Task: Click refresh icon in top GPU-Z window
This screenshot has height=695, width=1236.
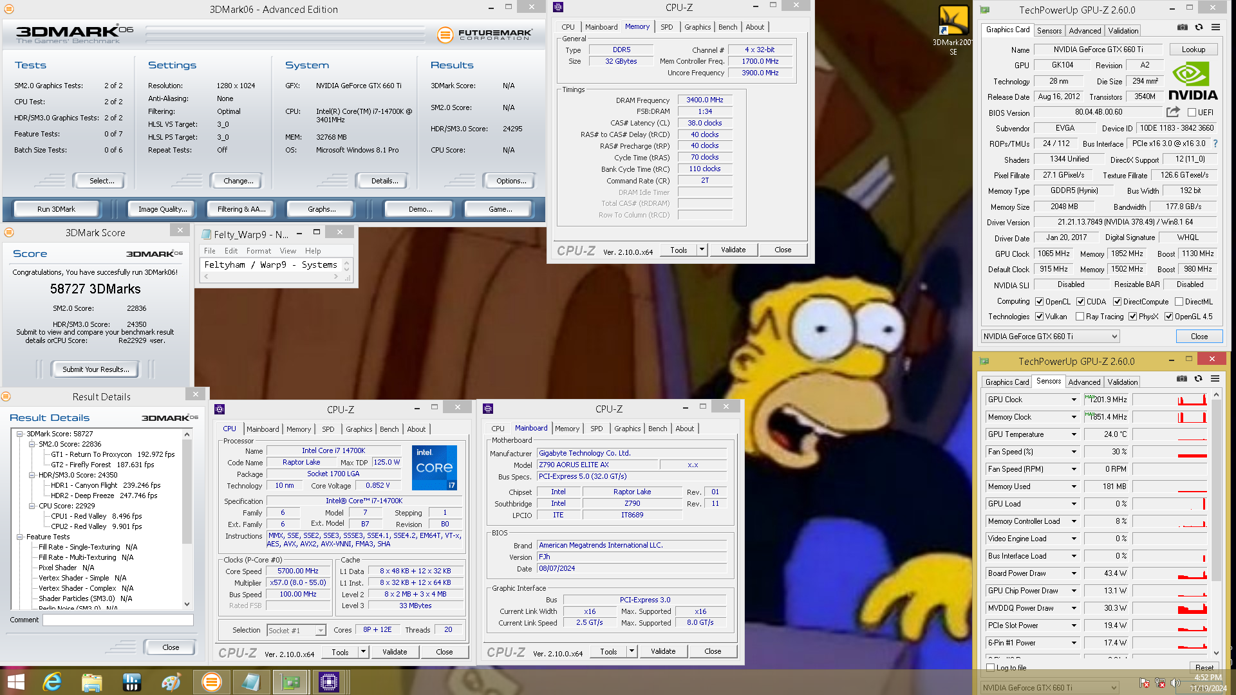Action: tap(1199, 27)
